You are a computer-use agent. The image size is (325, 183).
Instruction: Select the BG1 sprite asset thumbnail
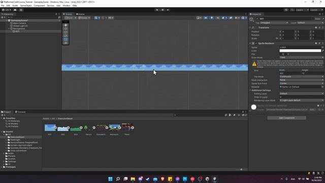50,128
